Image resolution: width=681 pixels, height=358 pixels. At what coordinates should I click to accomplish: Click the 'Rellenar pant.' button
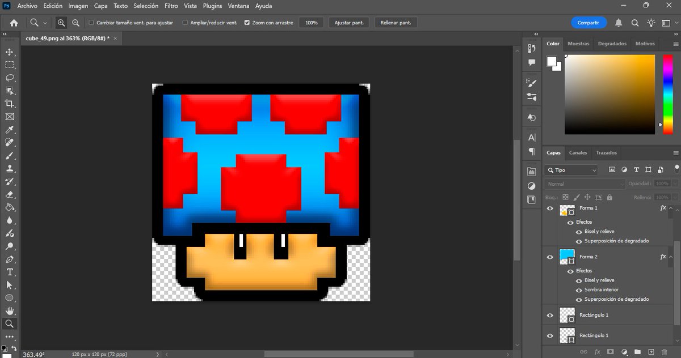click(396, 23)
